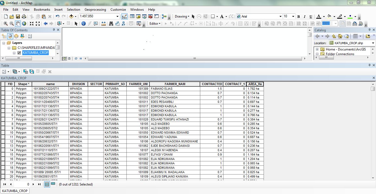Print the map using printer icon

[x=24, y=16]
